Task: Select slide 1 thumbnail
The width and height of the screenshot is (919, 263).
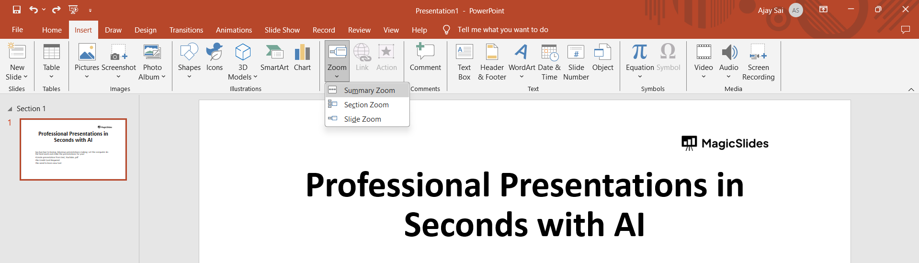Action: [73, 149]
